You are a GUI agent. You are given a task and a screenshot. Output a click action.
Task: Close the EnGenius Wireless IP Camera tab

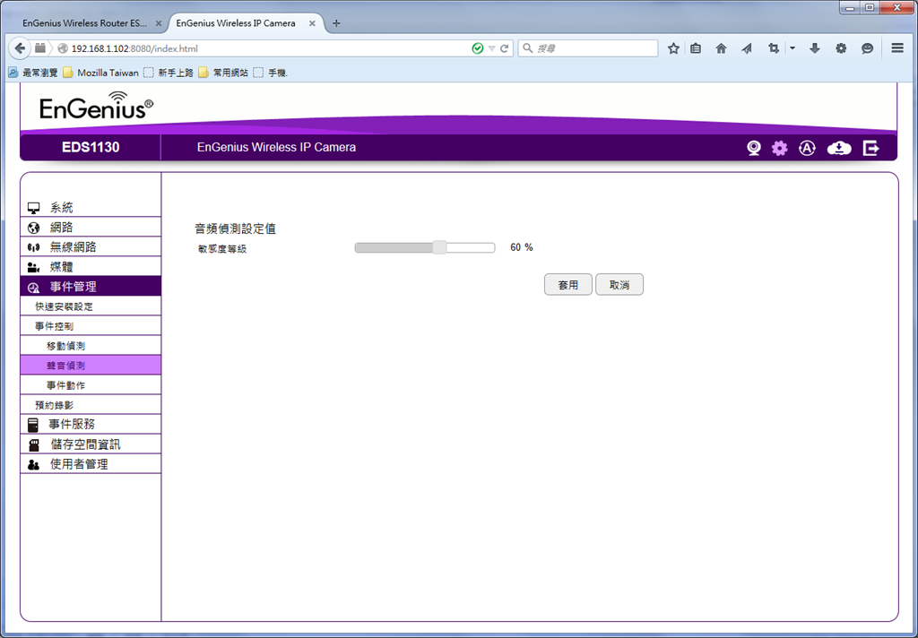click(312, 23)
